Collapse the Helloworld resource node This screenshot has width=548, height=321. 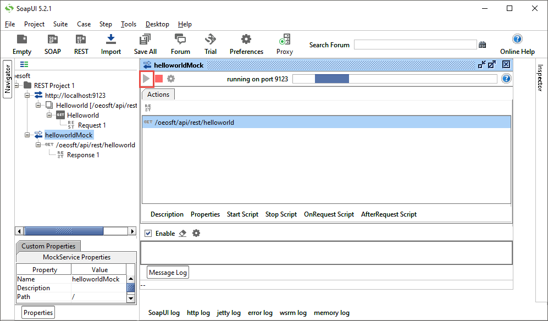[x=38, y=105]
